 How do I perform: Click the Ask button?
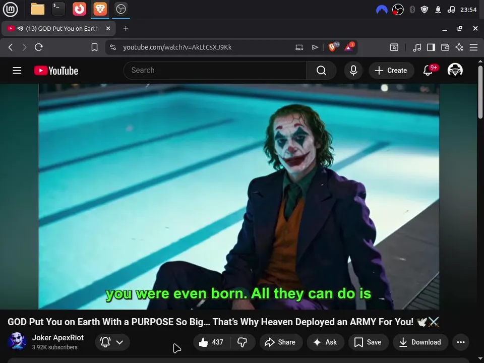click(325, 342)
